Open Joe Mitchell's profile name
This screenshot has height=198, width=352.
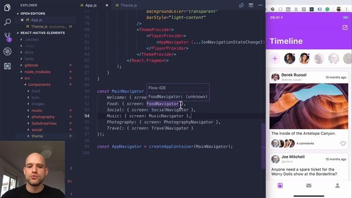coord(293,157)
